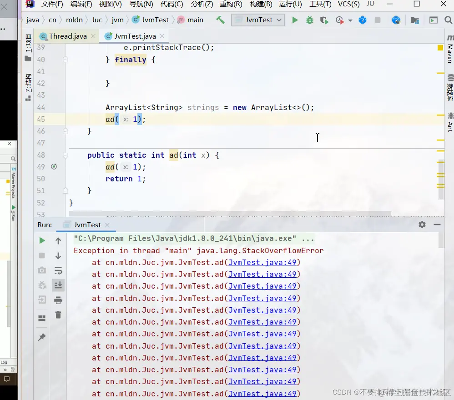Close the JvmTest.java editor tab
The image size is (454, 400).
pos(162,36)
